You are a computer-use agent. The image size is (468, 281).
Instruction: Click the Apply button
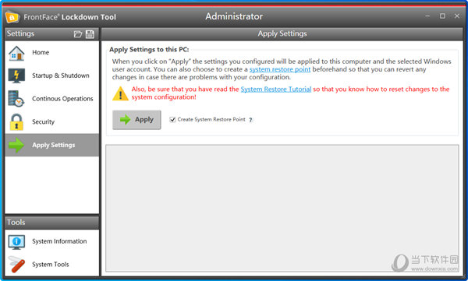136,120
